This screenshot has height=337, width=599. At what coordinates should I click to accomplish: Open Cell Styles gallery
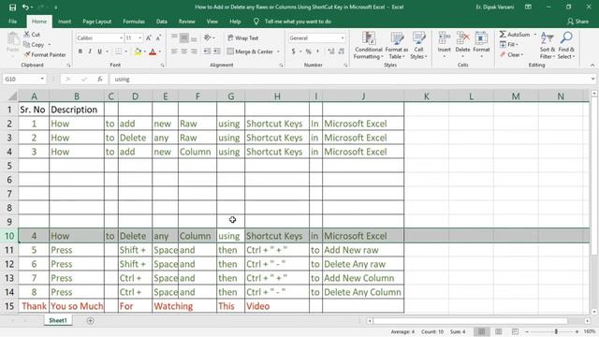[x=418, y=46]
